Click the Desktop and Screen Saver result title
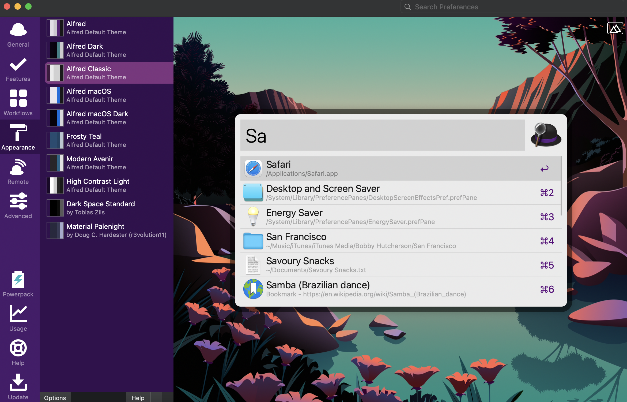 (323, 188)
